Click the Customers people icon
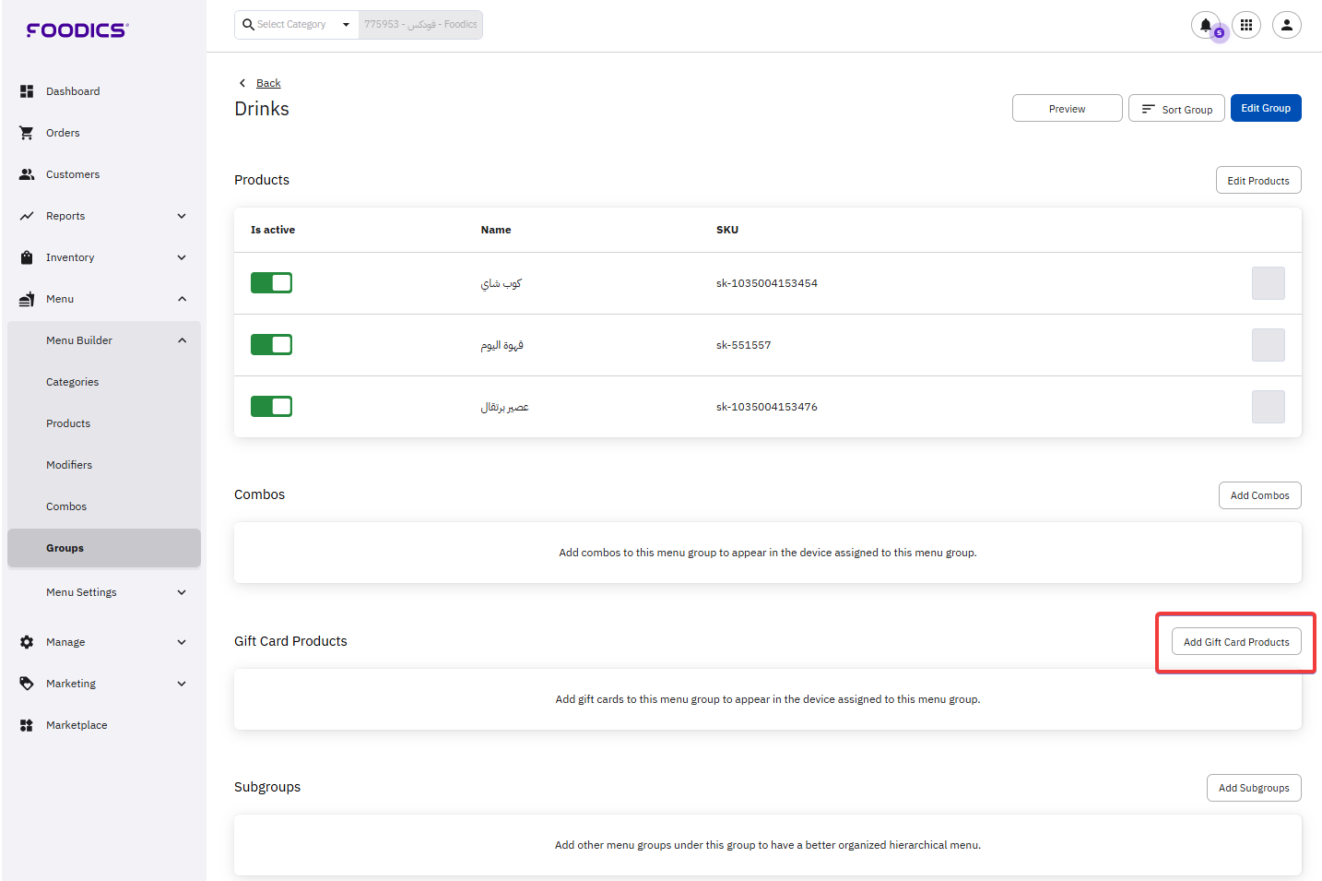 tap(27, 174)
